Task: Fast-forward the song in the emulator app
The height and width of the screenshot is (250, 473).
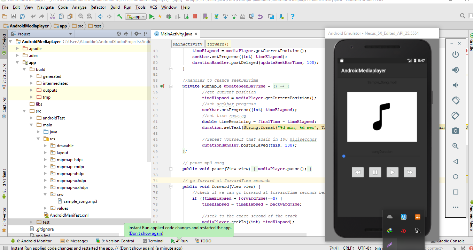Action: point(410,172)
